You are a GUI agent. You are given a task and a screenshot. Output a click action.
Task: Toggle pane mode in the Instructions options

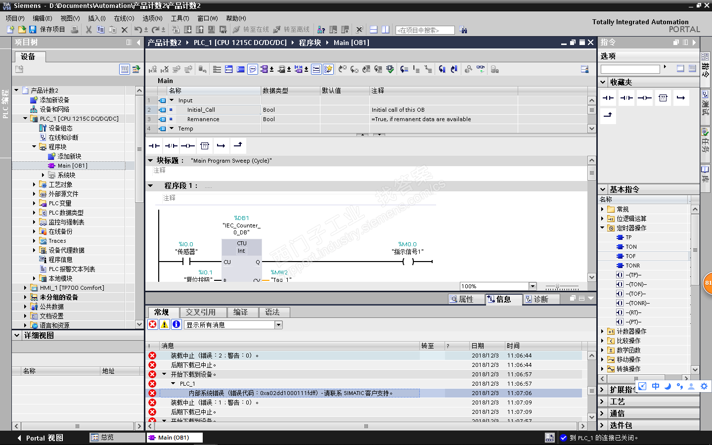coord(680,69)
